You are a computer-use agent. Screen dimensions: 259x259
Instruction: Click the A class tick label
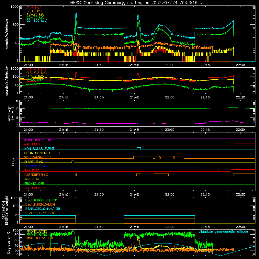tap(17, 125)
